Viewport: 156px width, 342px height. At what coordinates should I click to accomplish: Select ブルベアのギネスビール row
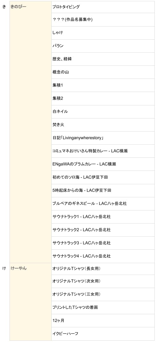tap(103, 203)
